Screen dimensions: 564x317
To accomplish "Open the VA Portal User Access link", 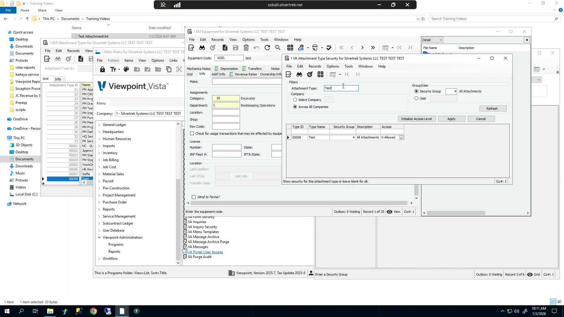I will tap(205, 252).
